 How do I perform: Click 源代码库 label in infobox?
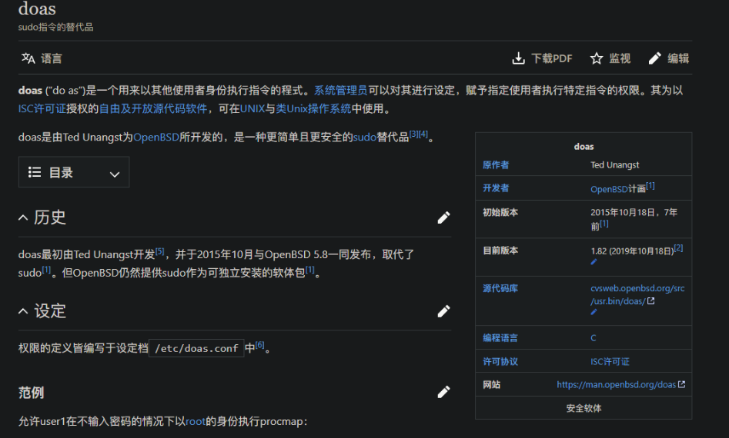pyautogui.click(x=500, y=288)
